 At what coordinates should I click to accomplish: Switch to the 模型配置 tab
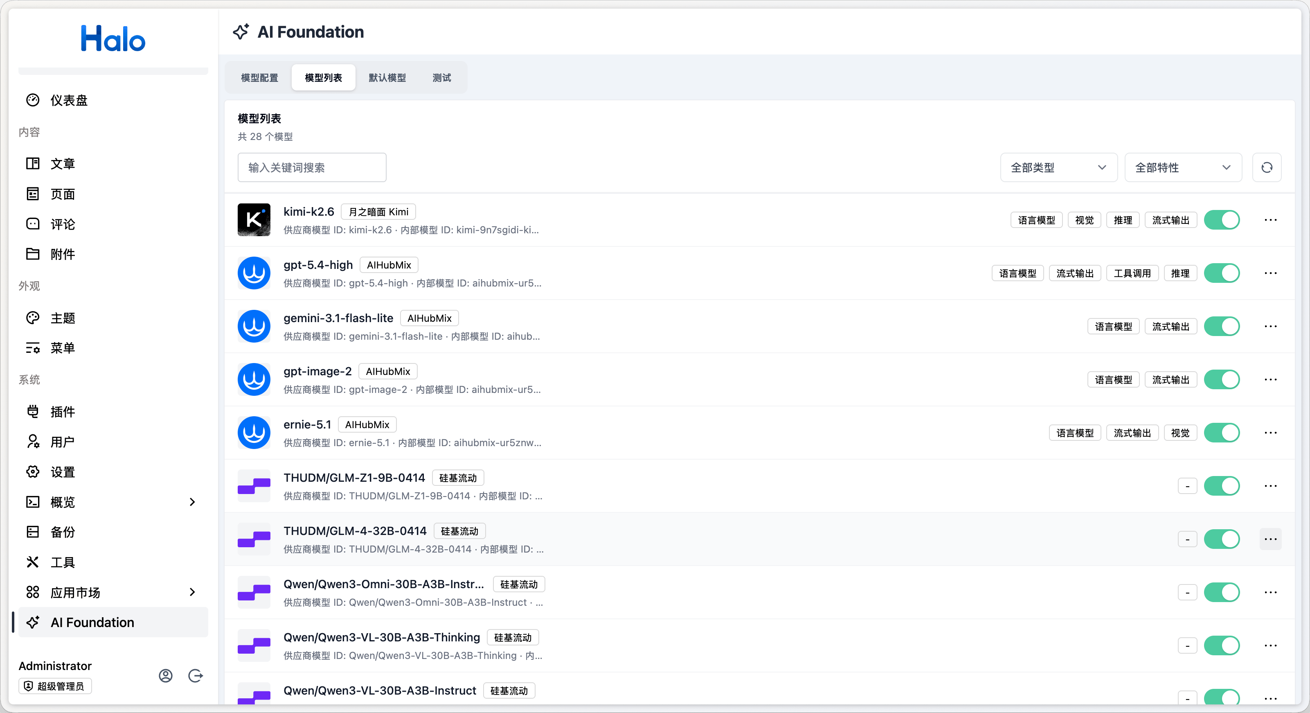pyautogui.click(x=259, y=78)
